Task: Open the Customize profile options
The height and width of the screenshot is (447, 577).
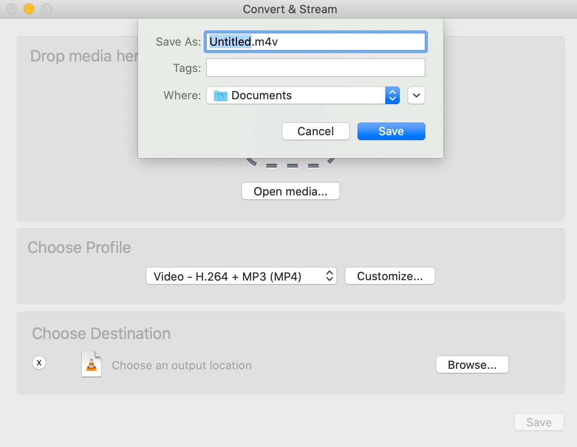Action: coord(390,276)
